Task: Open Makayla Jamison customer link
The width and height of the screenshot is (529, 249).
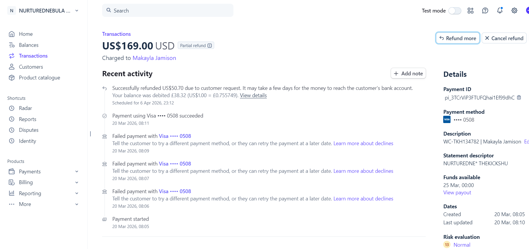Action: [x=154, y=58]
